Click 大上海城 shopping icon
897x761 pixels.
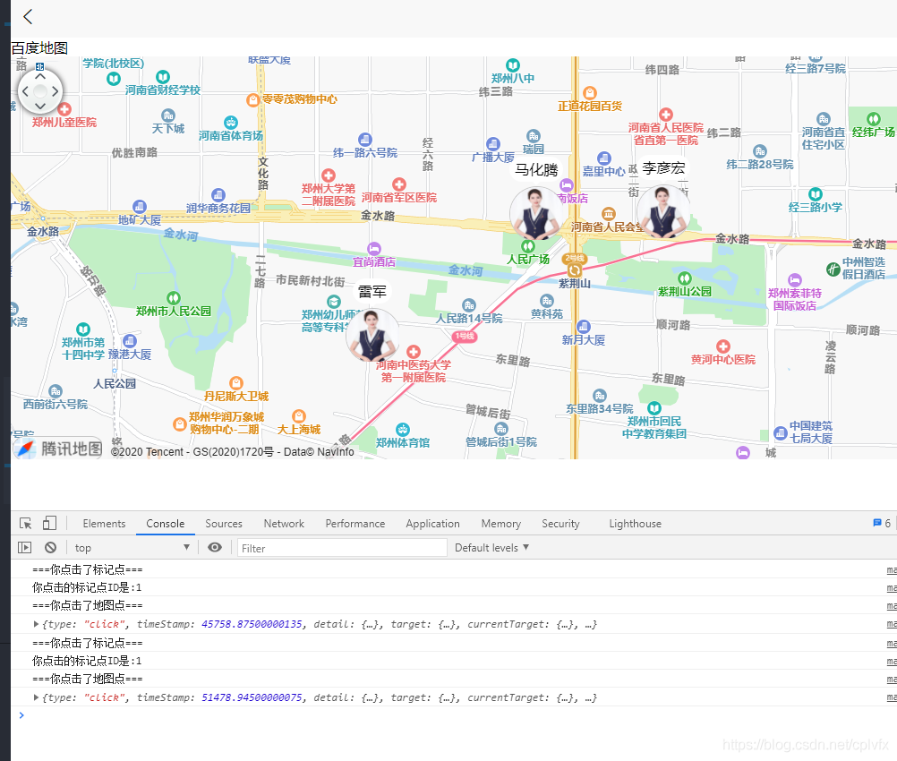299,416
